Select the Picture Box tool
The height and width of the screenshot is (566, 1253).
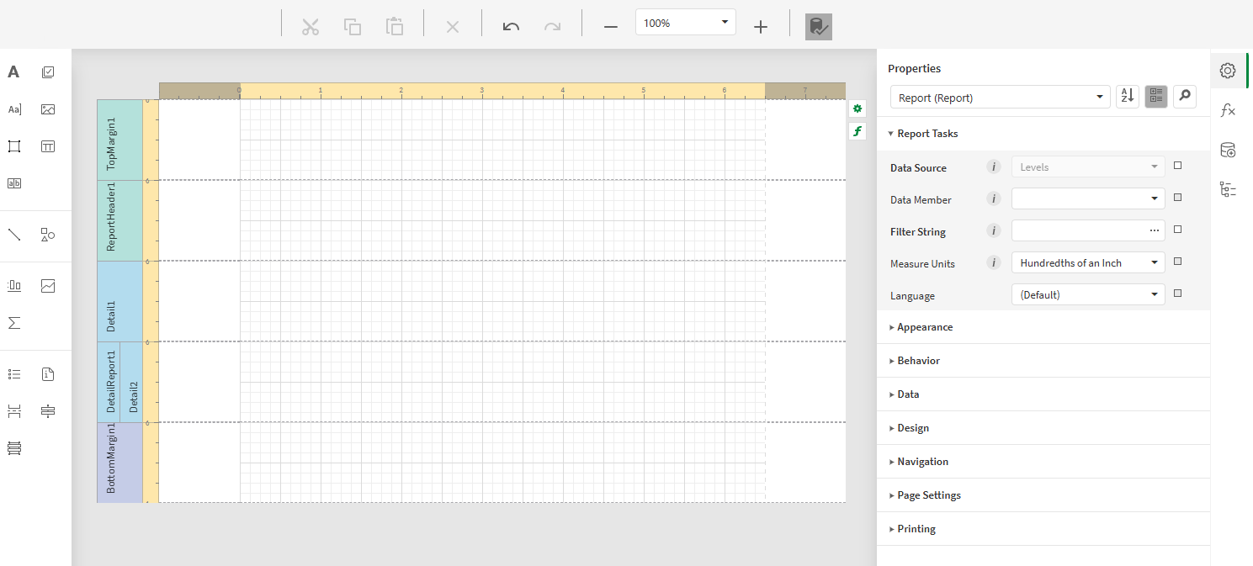(48, 108)
